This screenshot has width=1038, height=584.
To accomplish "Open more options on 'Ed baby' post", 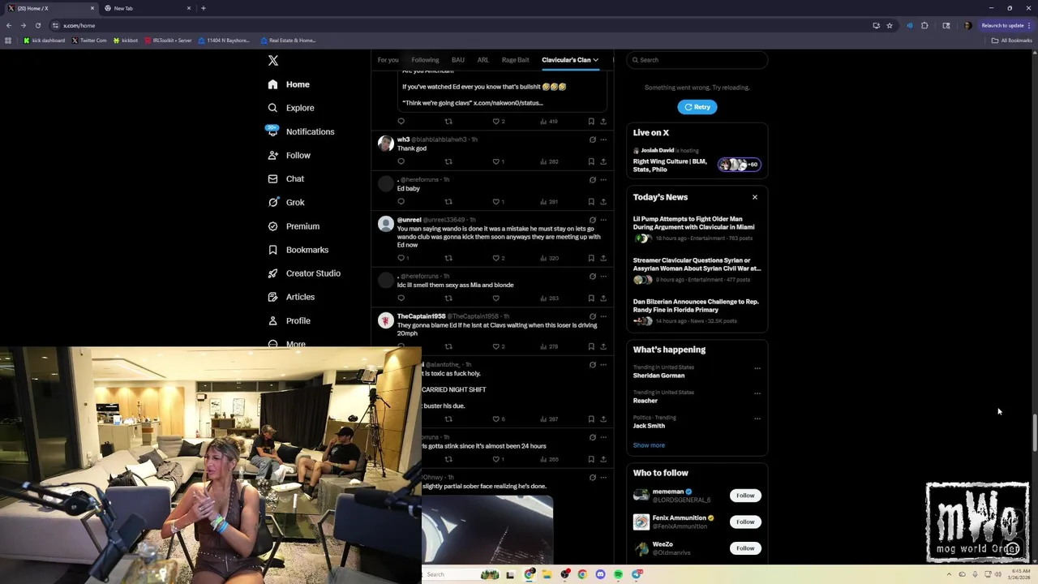I will (603, 179).
